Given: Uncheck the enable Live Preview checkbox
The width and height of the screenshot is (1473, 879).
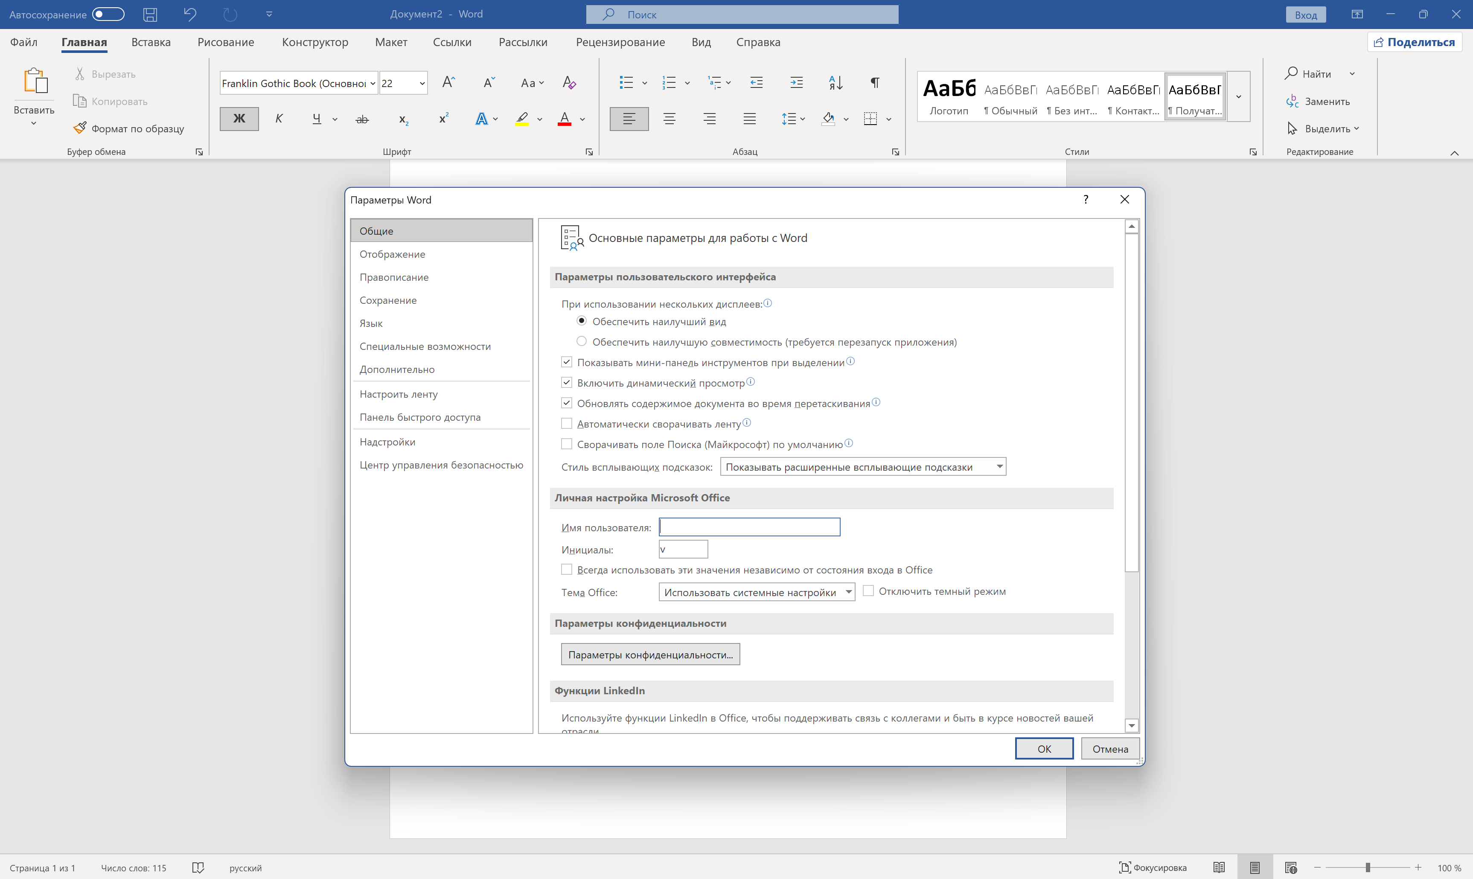Looking at the screenshot, I should (x=567, y=383).
